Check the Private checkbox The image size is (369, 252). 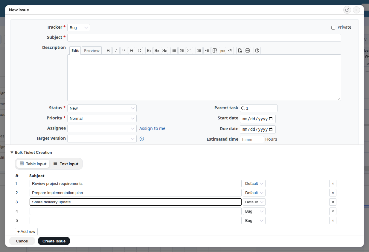click(x=333, y=27)
